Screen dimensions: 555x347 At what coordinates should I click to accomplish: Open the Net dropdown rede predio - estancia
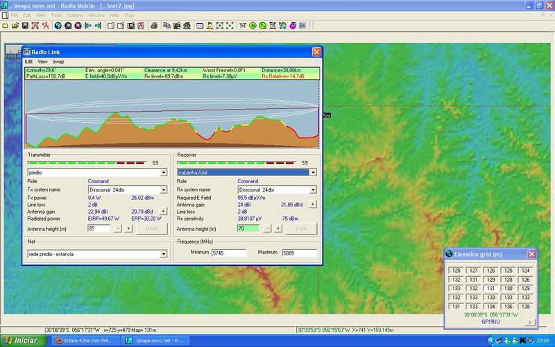163,255
